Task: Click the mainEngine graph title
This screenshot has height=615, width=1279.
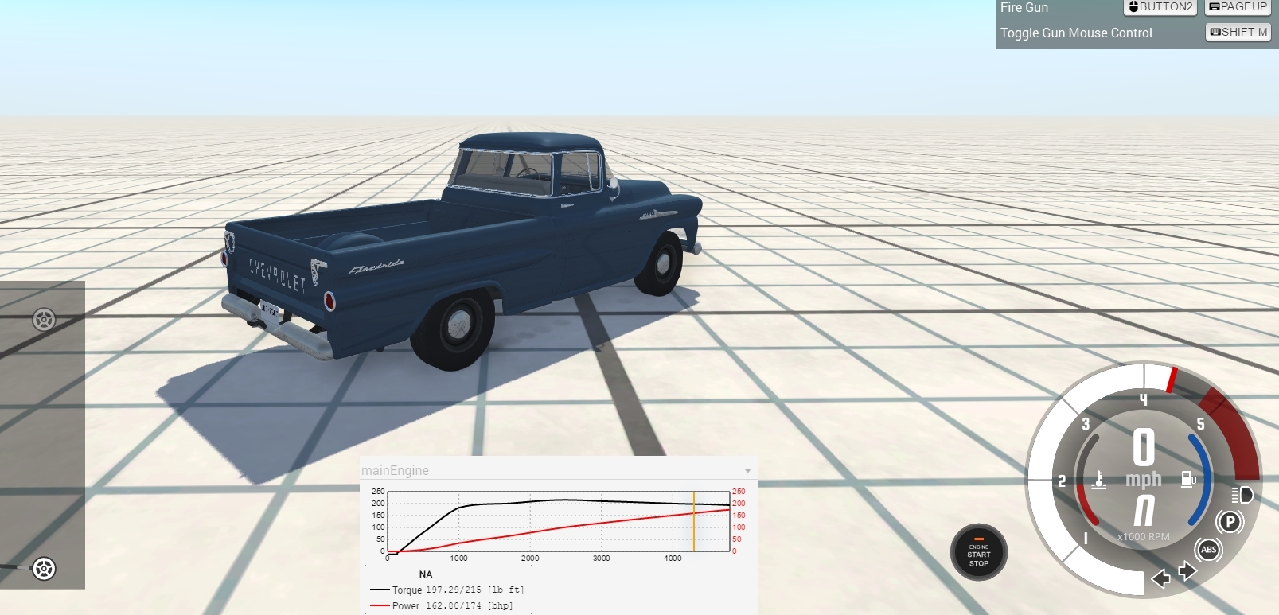Action: (x=395, y=470)
